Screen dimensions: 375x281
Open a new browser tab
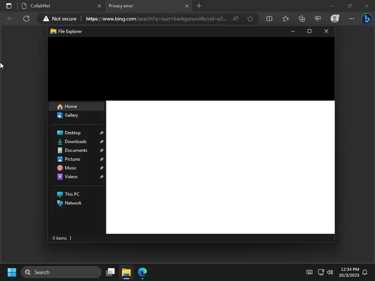click(199, 6)
